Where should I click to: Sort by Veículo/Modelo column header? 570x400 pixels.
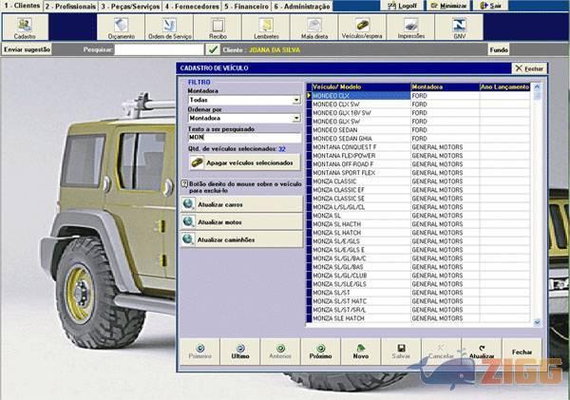(x=361, y=86)
